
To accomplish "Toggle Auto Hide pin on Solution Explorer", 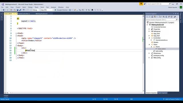I will point(176,14).
